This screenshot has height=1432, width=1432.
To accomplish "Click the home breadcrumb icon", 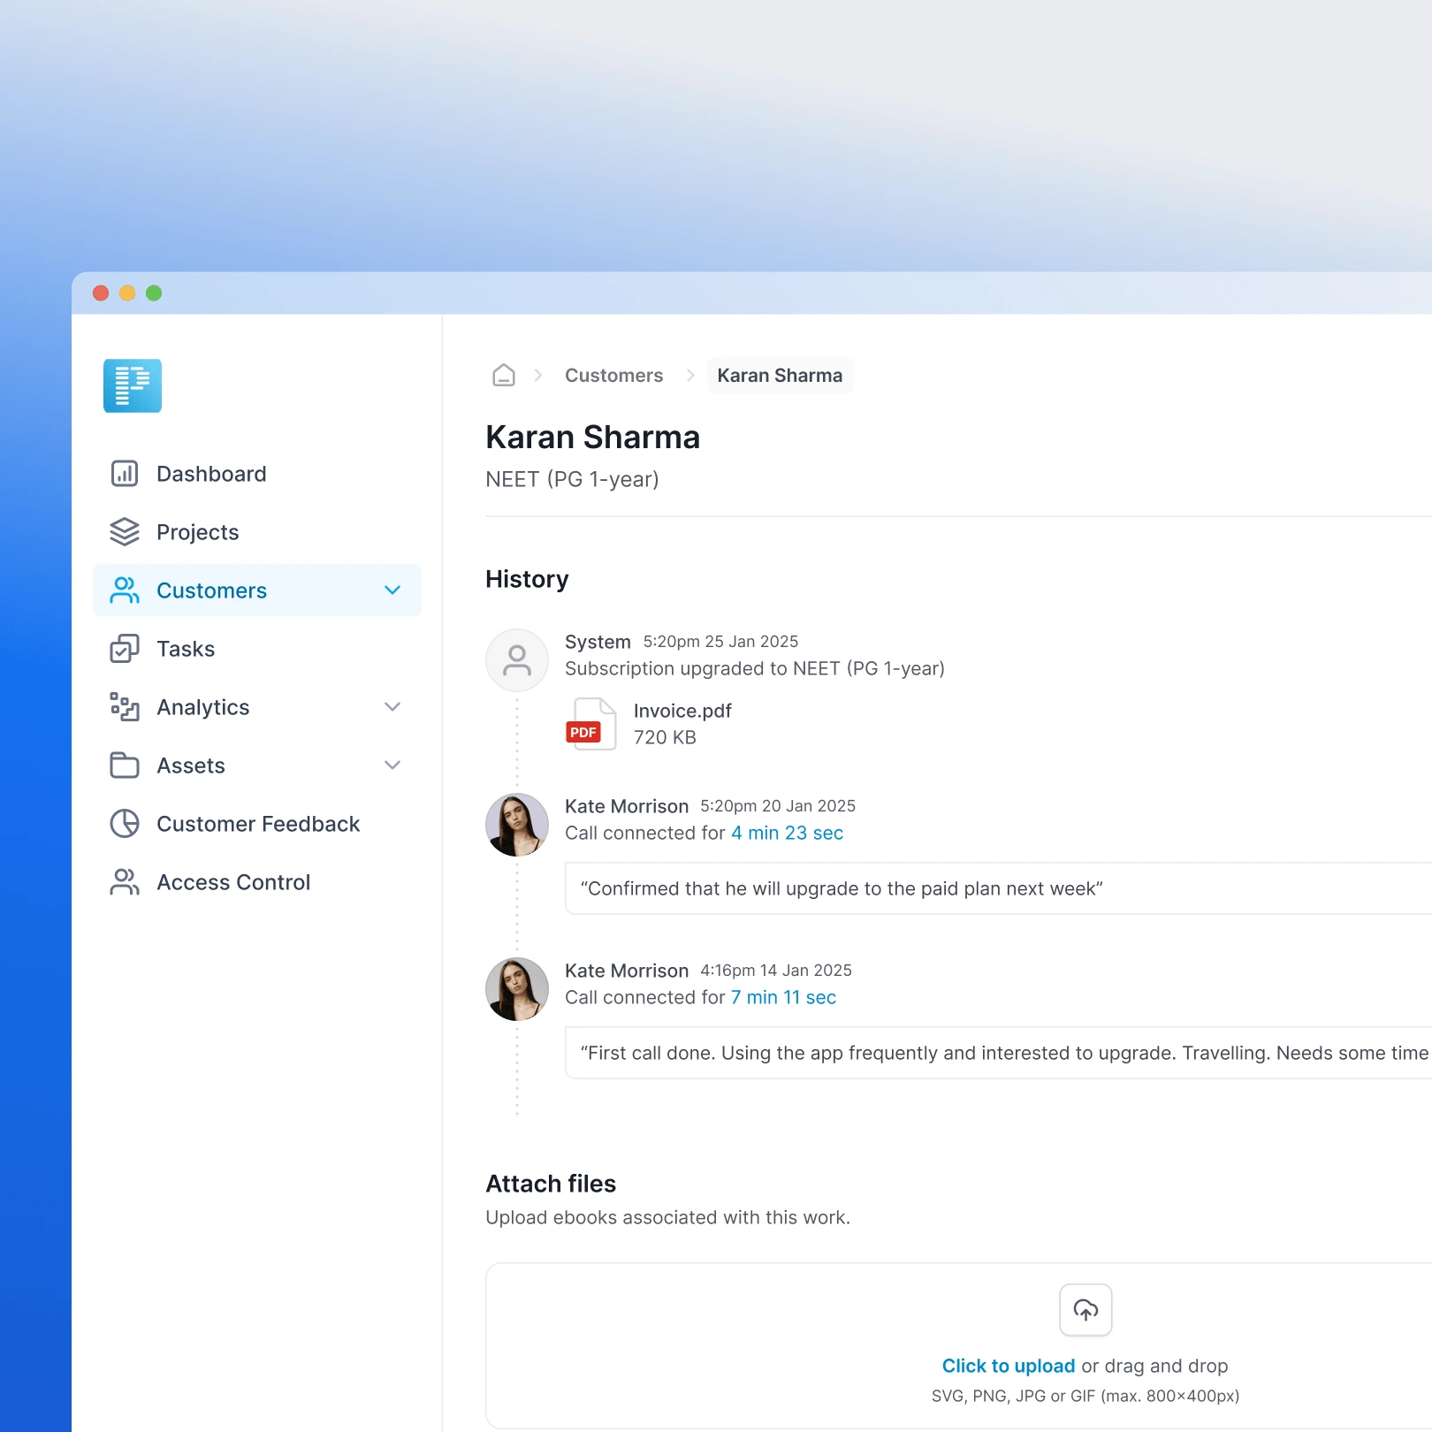I will coord(503,375).
